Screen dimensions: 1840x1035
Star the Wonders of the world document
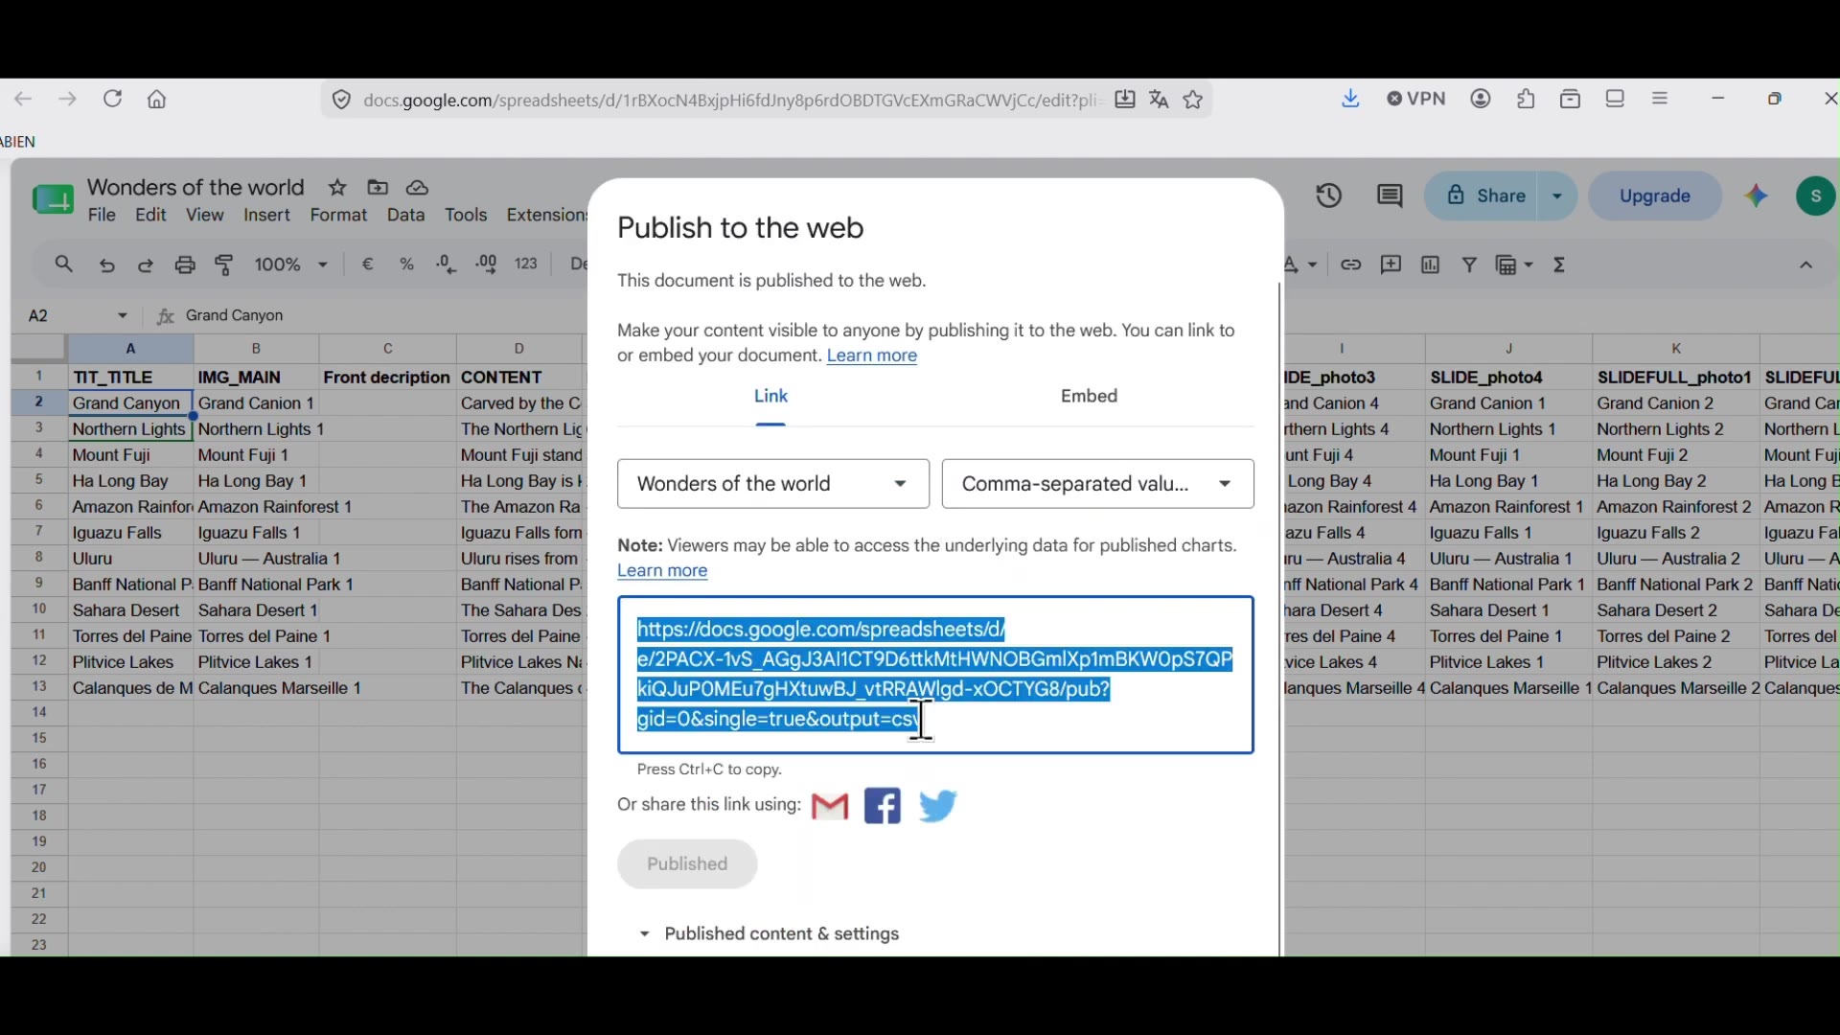(337, 188)
